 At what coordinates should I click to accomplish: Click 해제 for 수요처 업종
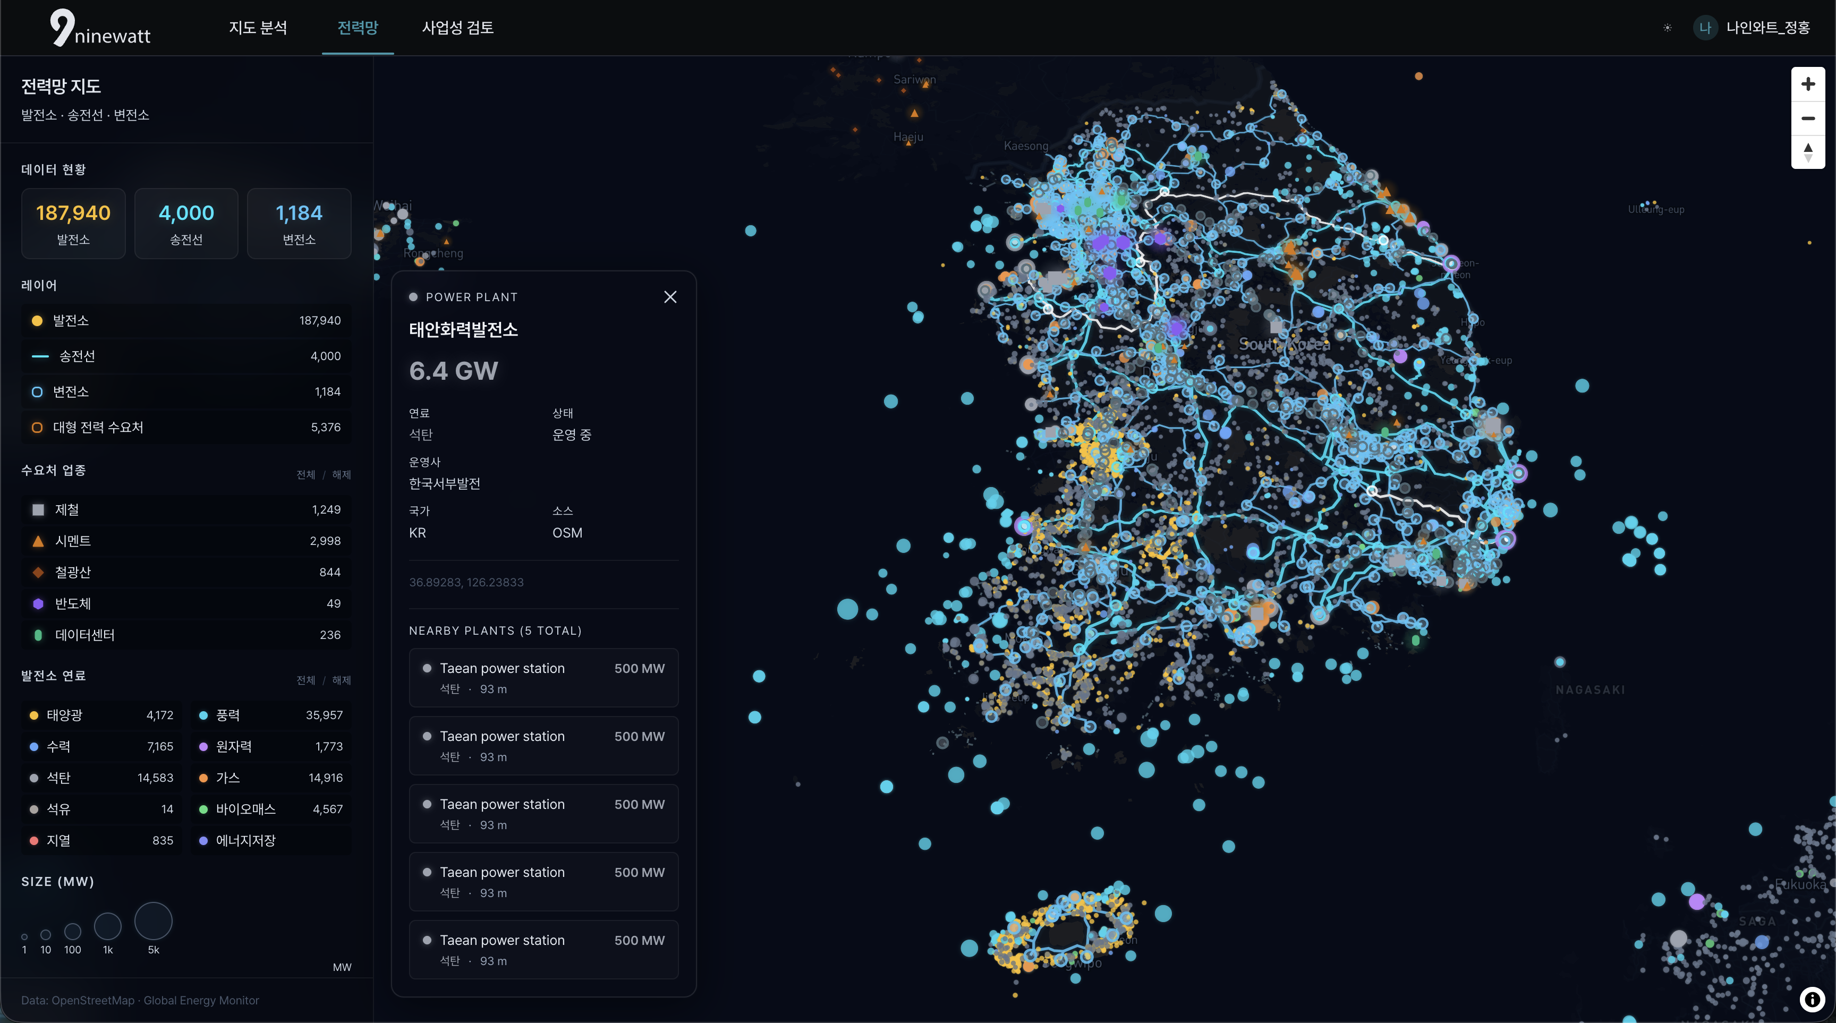tap(342, 474)
